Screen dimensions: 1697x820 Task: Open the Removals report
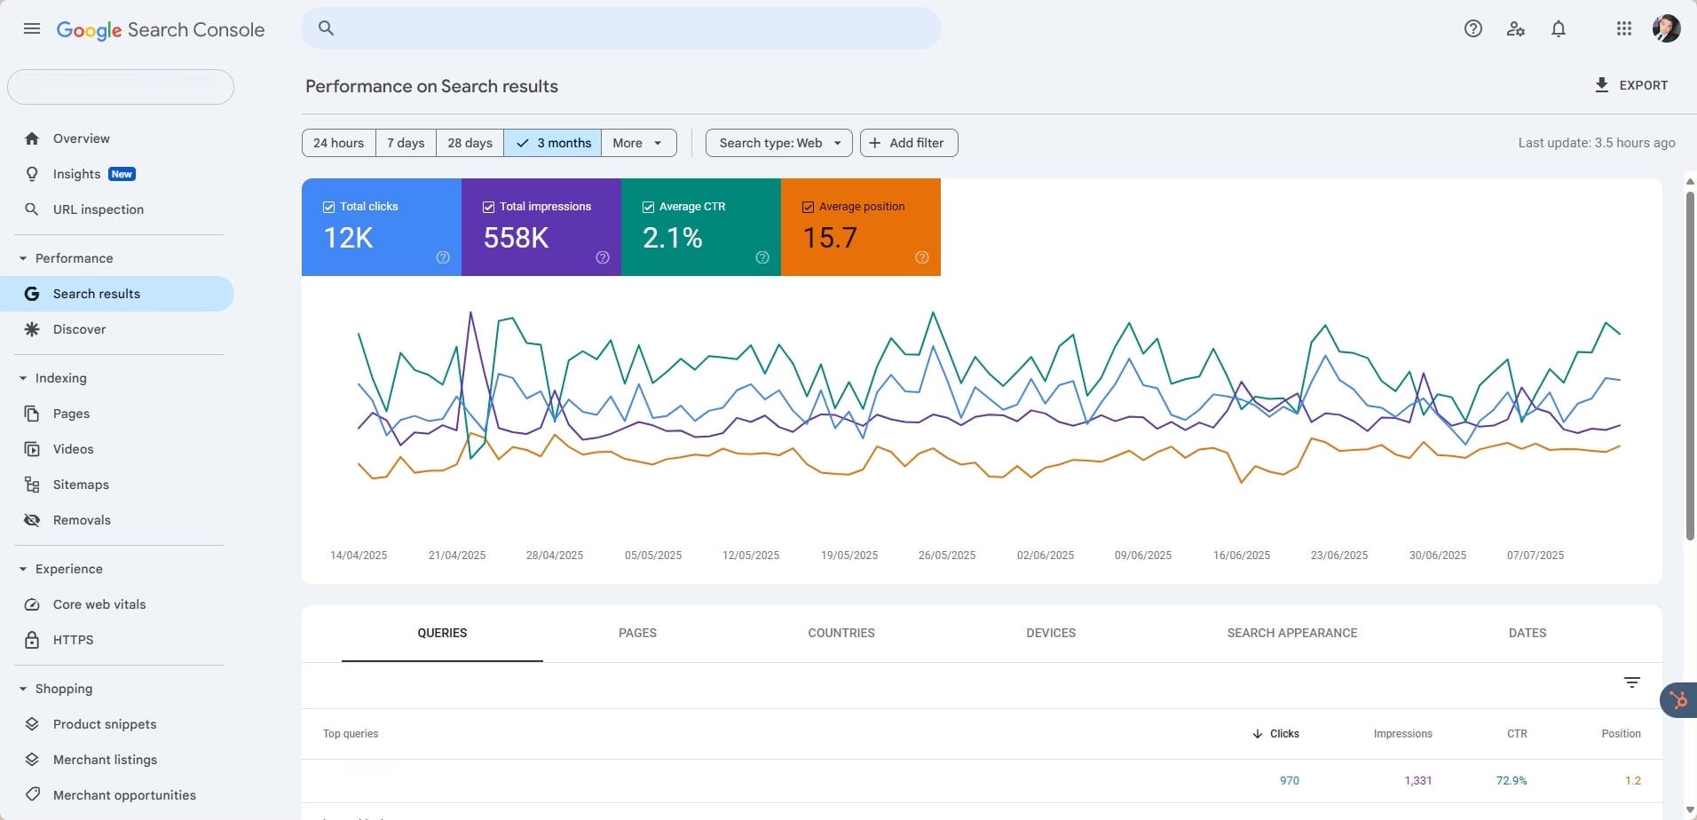[80, 520]
